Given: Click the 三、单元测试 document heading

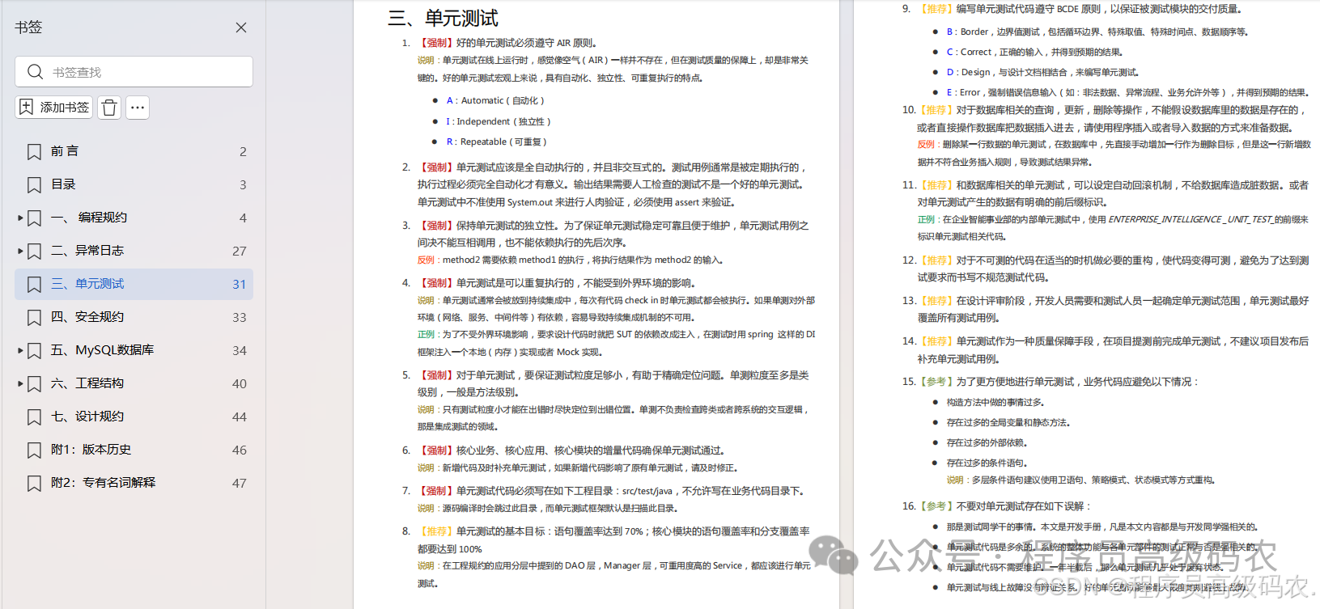Looking at the screenshot, I should pyautogui.click(x=444, y=18).
